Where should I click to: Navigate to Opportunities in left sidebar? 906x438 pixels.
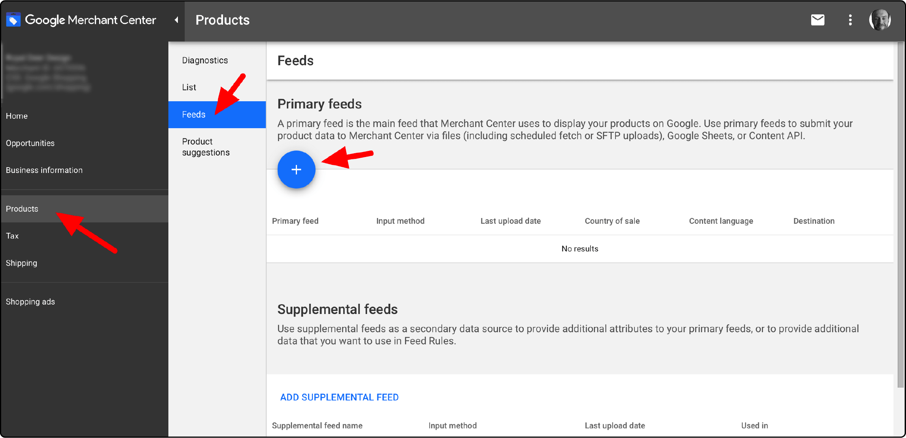click(30, 143)
